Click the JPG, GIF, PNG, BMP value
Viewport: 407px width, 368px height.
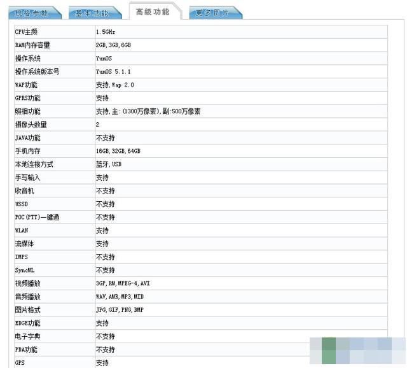point(120,310)
